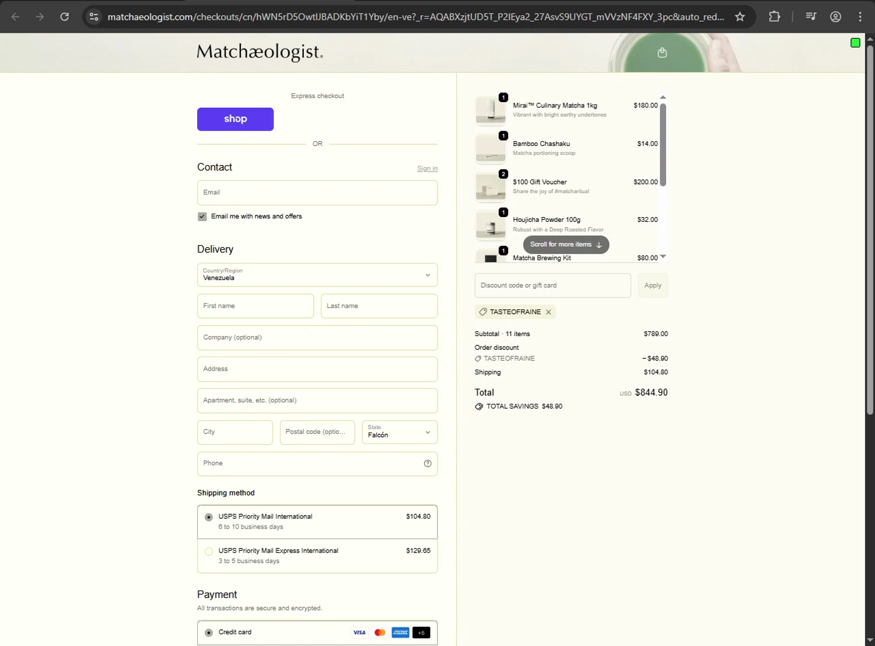Click the page scrollbar down arrow
Viewport: 875px width, 646px height.
click(870, 640)
